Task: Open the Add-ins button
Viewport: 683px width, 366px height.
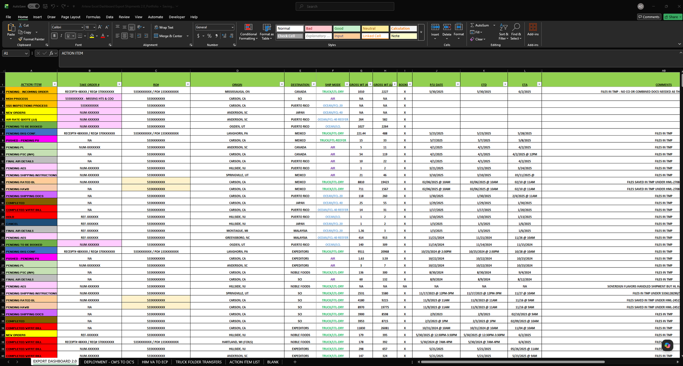Action: pos(533,30)
